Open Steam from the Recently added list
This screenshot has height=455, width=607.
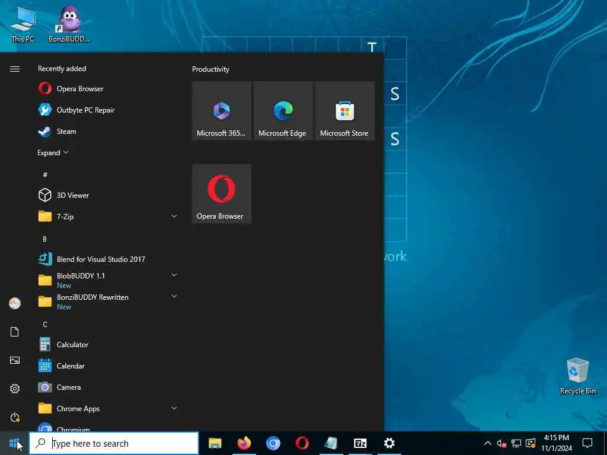[x=108, y=131]
